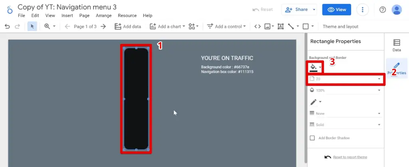The height and width of the screenshot is (167, 409).
Task: Open the Arrange menu
Action: click(x=103, y=16)
